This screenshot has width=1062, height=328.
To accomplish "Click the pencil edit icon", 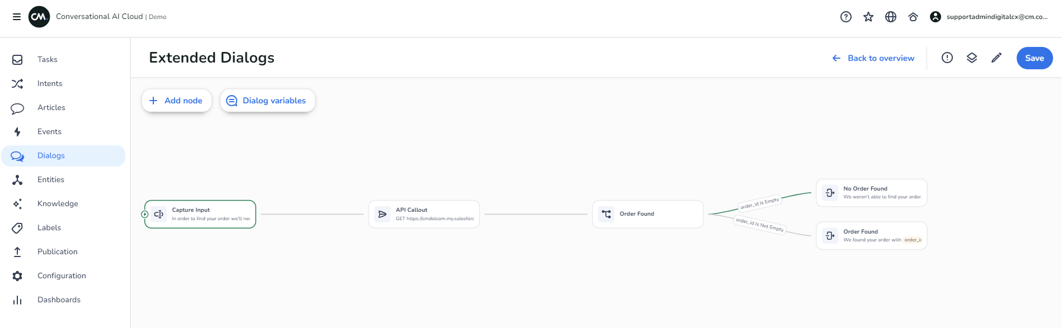I will coord(997,58).
